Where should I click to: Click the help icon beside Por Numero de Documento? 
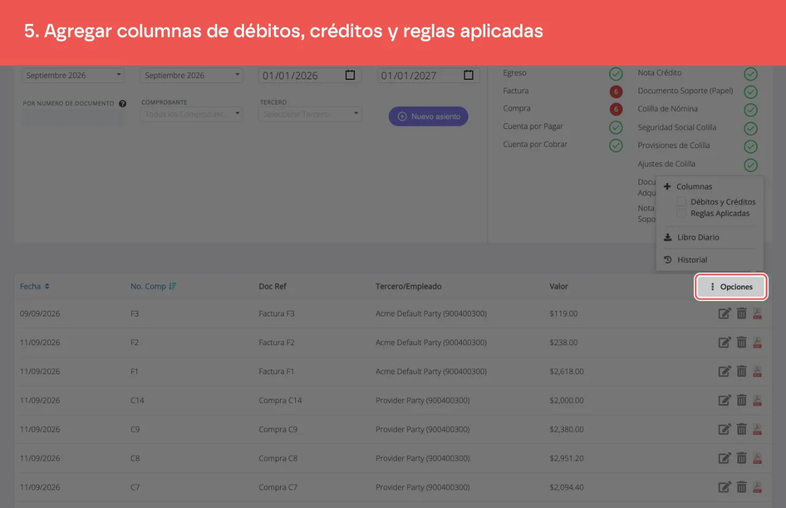pyautogui.click(x=123, y=104)
